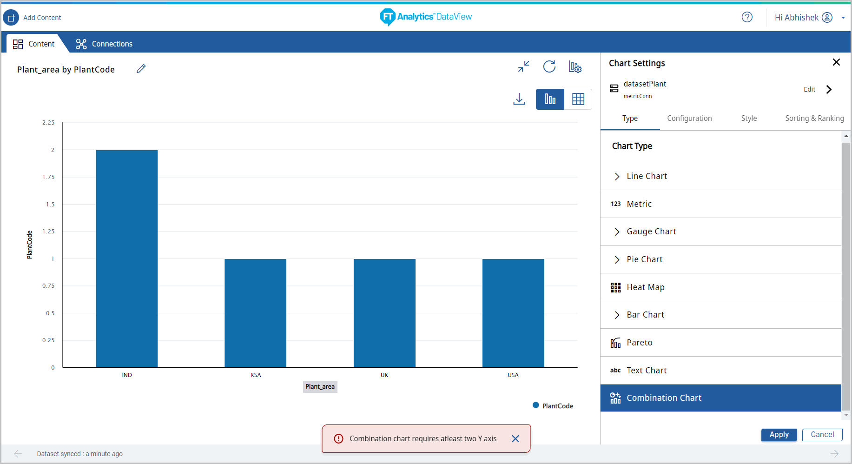Expand the Bar Chart options
Image resolution: width=852 pixels, height=464 pixels.
[x=617, y=315]
